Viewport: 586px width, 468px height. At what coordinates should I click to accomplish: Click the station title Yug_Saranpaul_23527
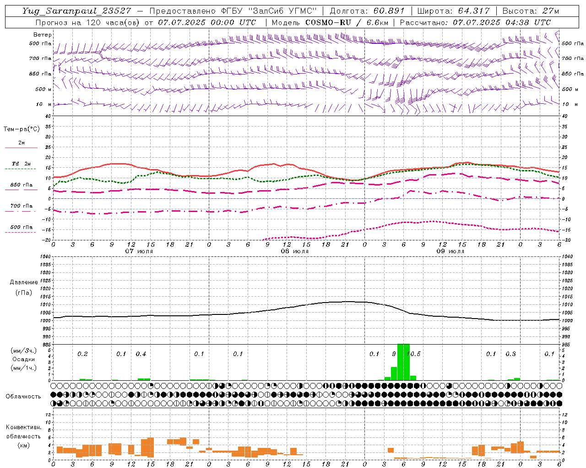click(x=76, y=11)
